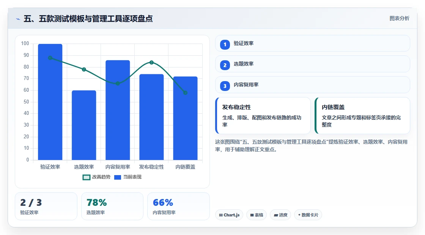
Task: Click the 内链覆盖 x-axis label
Action: [x=186, y=167]
